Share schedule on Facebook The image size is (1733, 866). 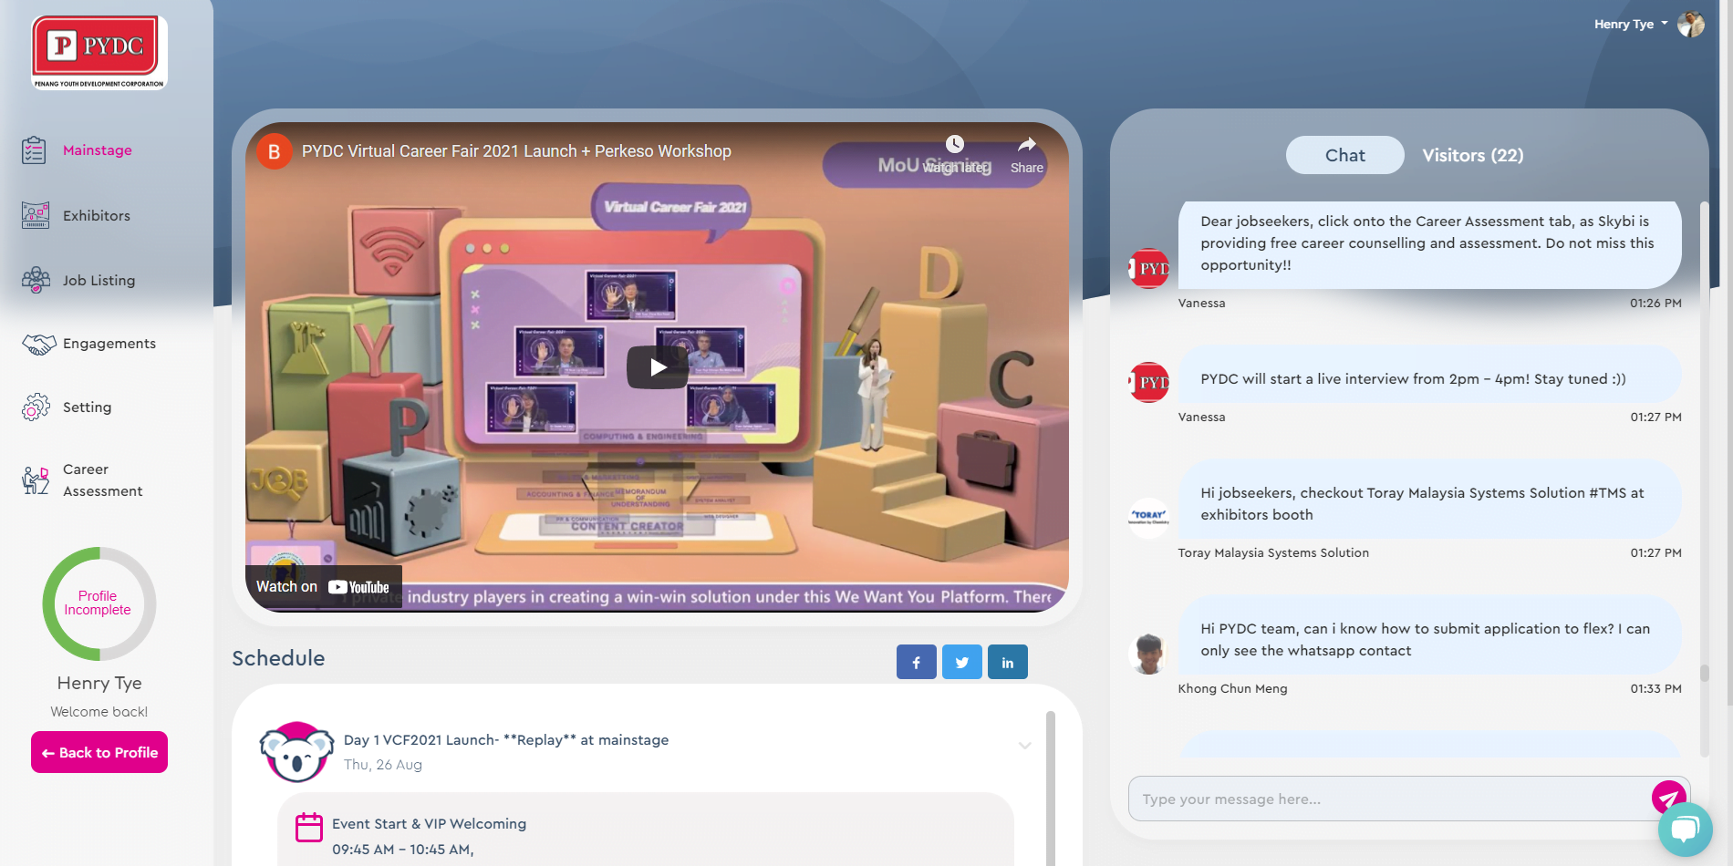coord(916,662)
